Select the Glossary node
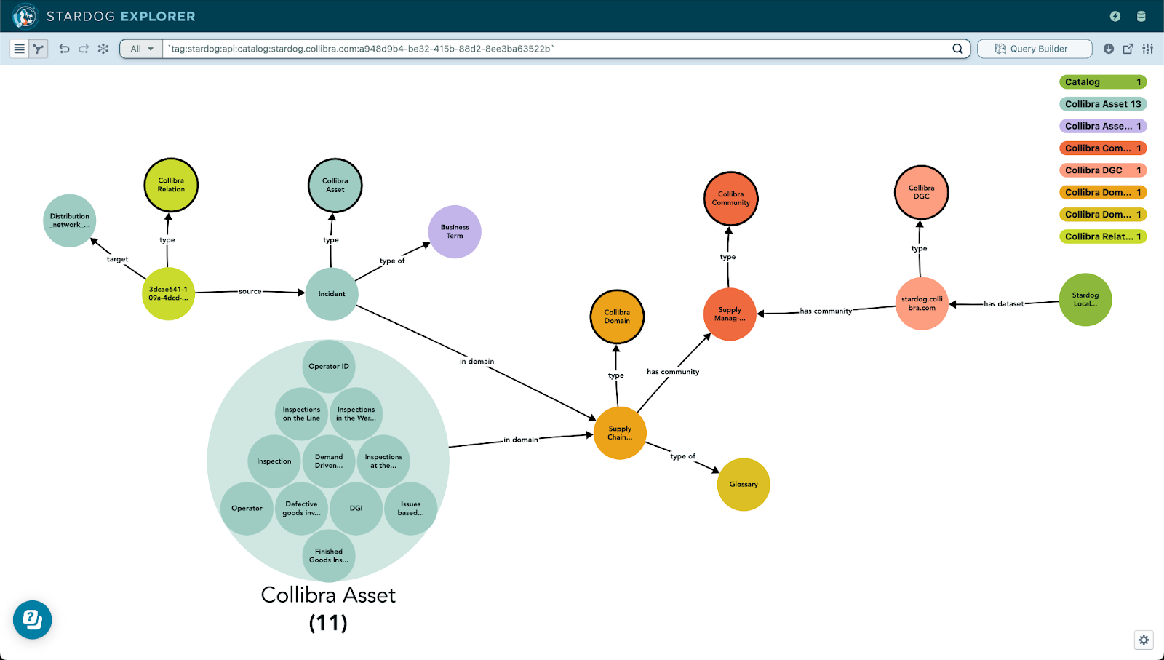The width and height of the screenshot is (1164, 660). click(744, 485)
